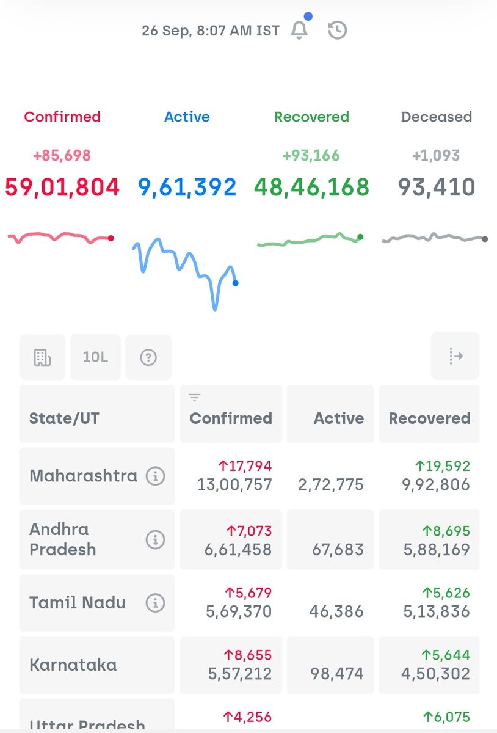Viewport: 497px width, 733px height.
Task: Click the 26 Sep 8:07 AM timestamp
Action: point(211,29)
